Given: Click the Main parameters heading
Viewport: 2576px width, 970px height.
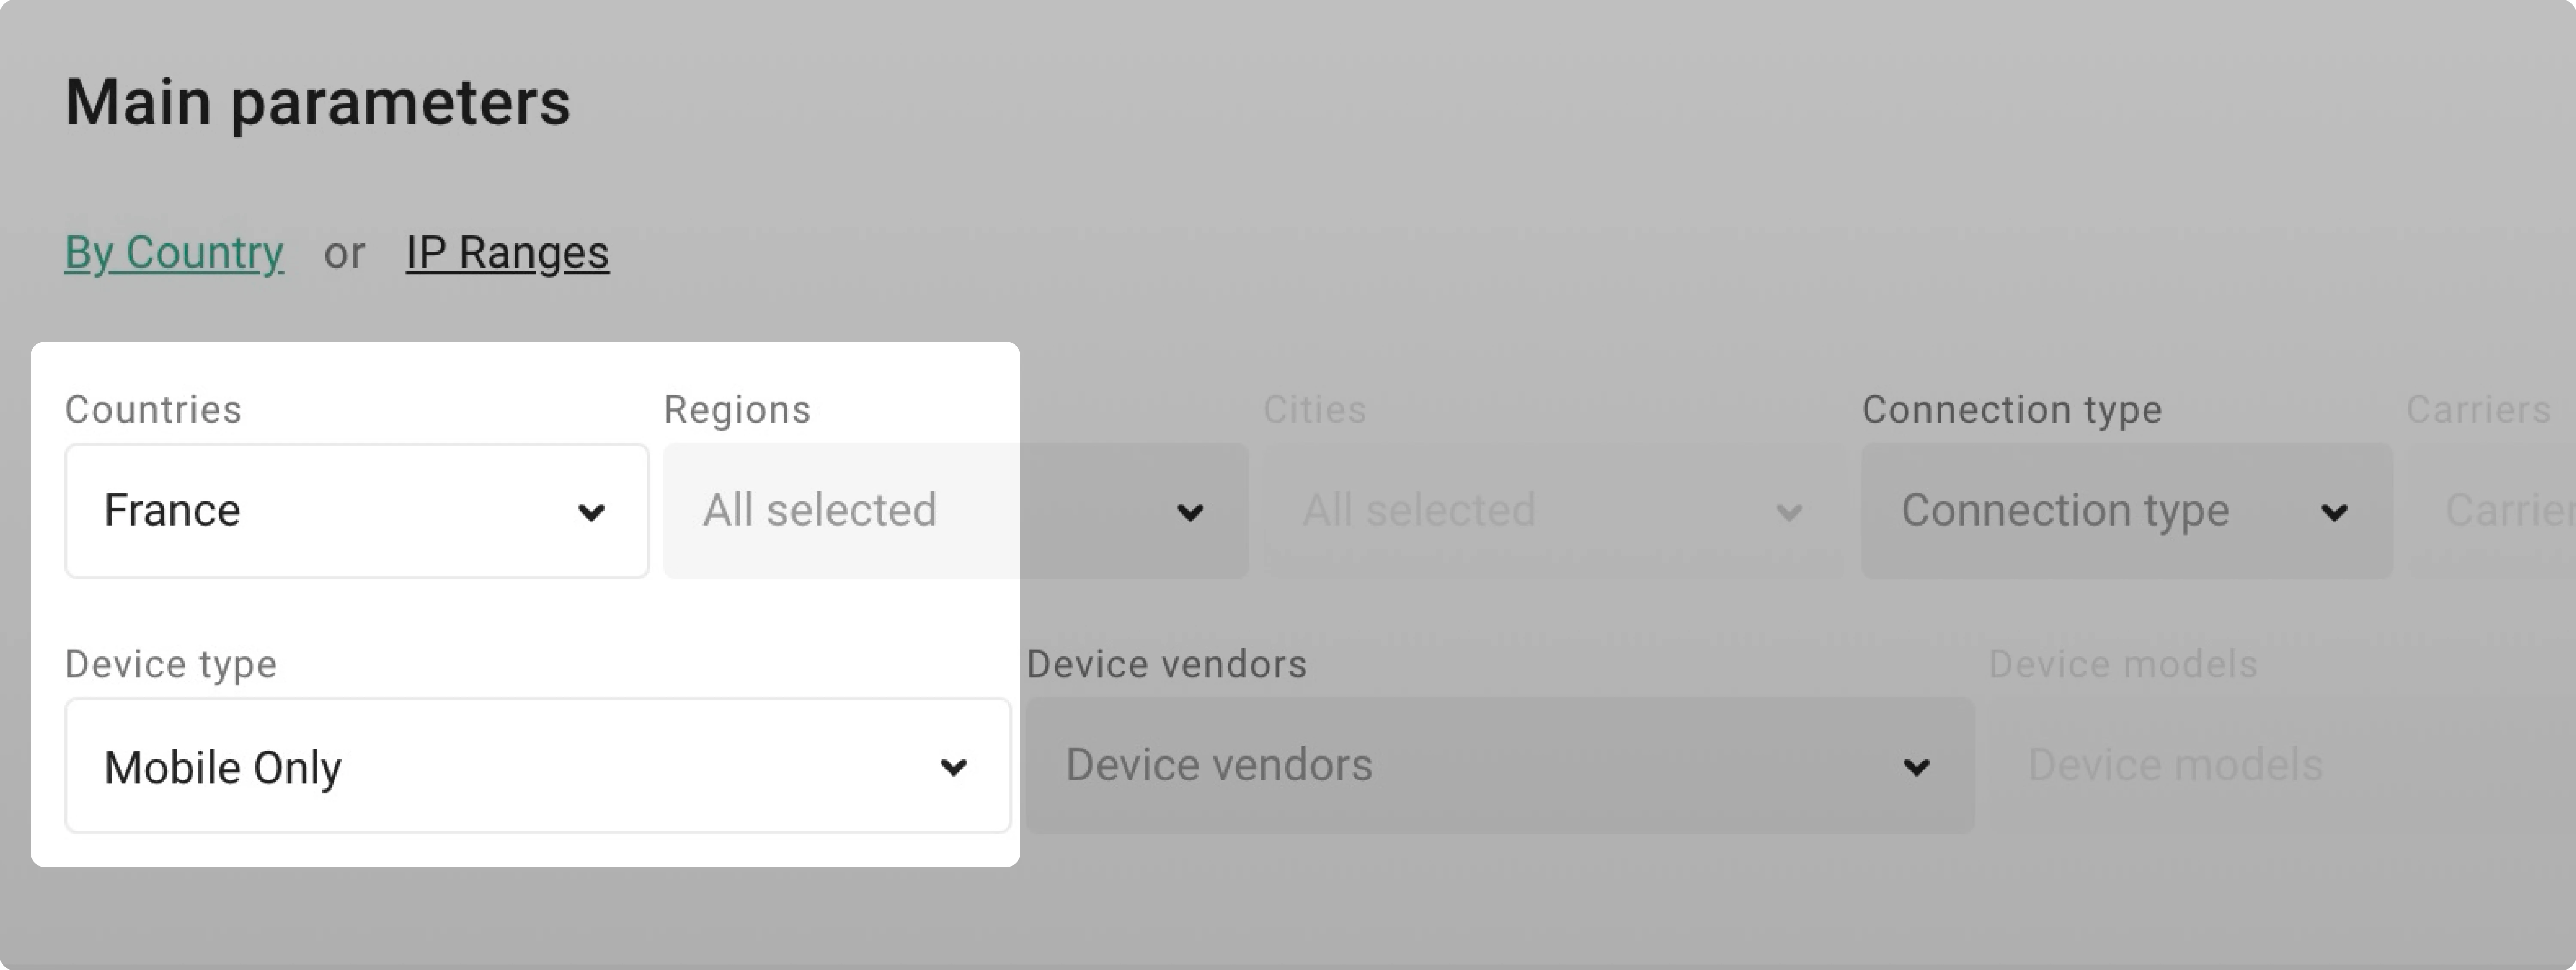Looking at the screenshot, I should click(318, 102).
